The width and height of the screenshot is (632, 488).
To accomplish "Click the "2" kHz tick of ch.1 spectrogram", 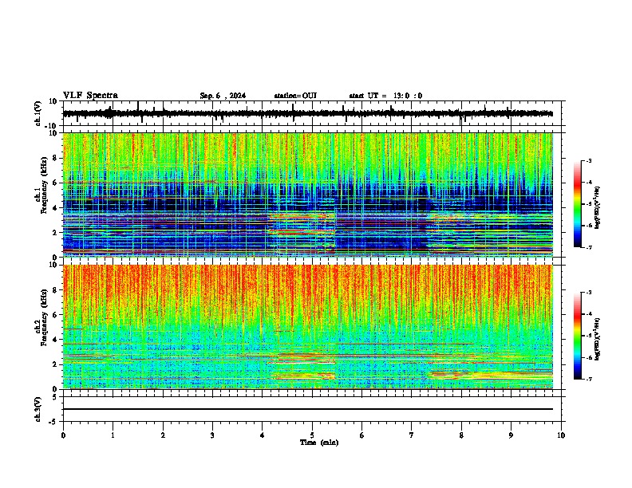I will 56,232.
